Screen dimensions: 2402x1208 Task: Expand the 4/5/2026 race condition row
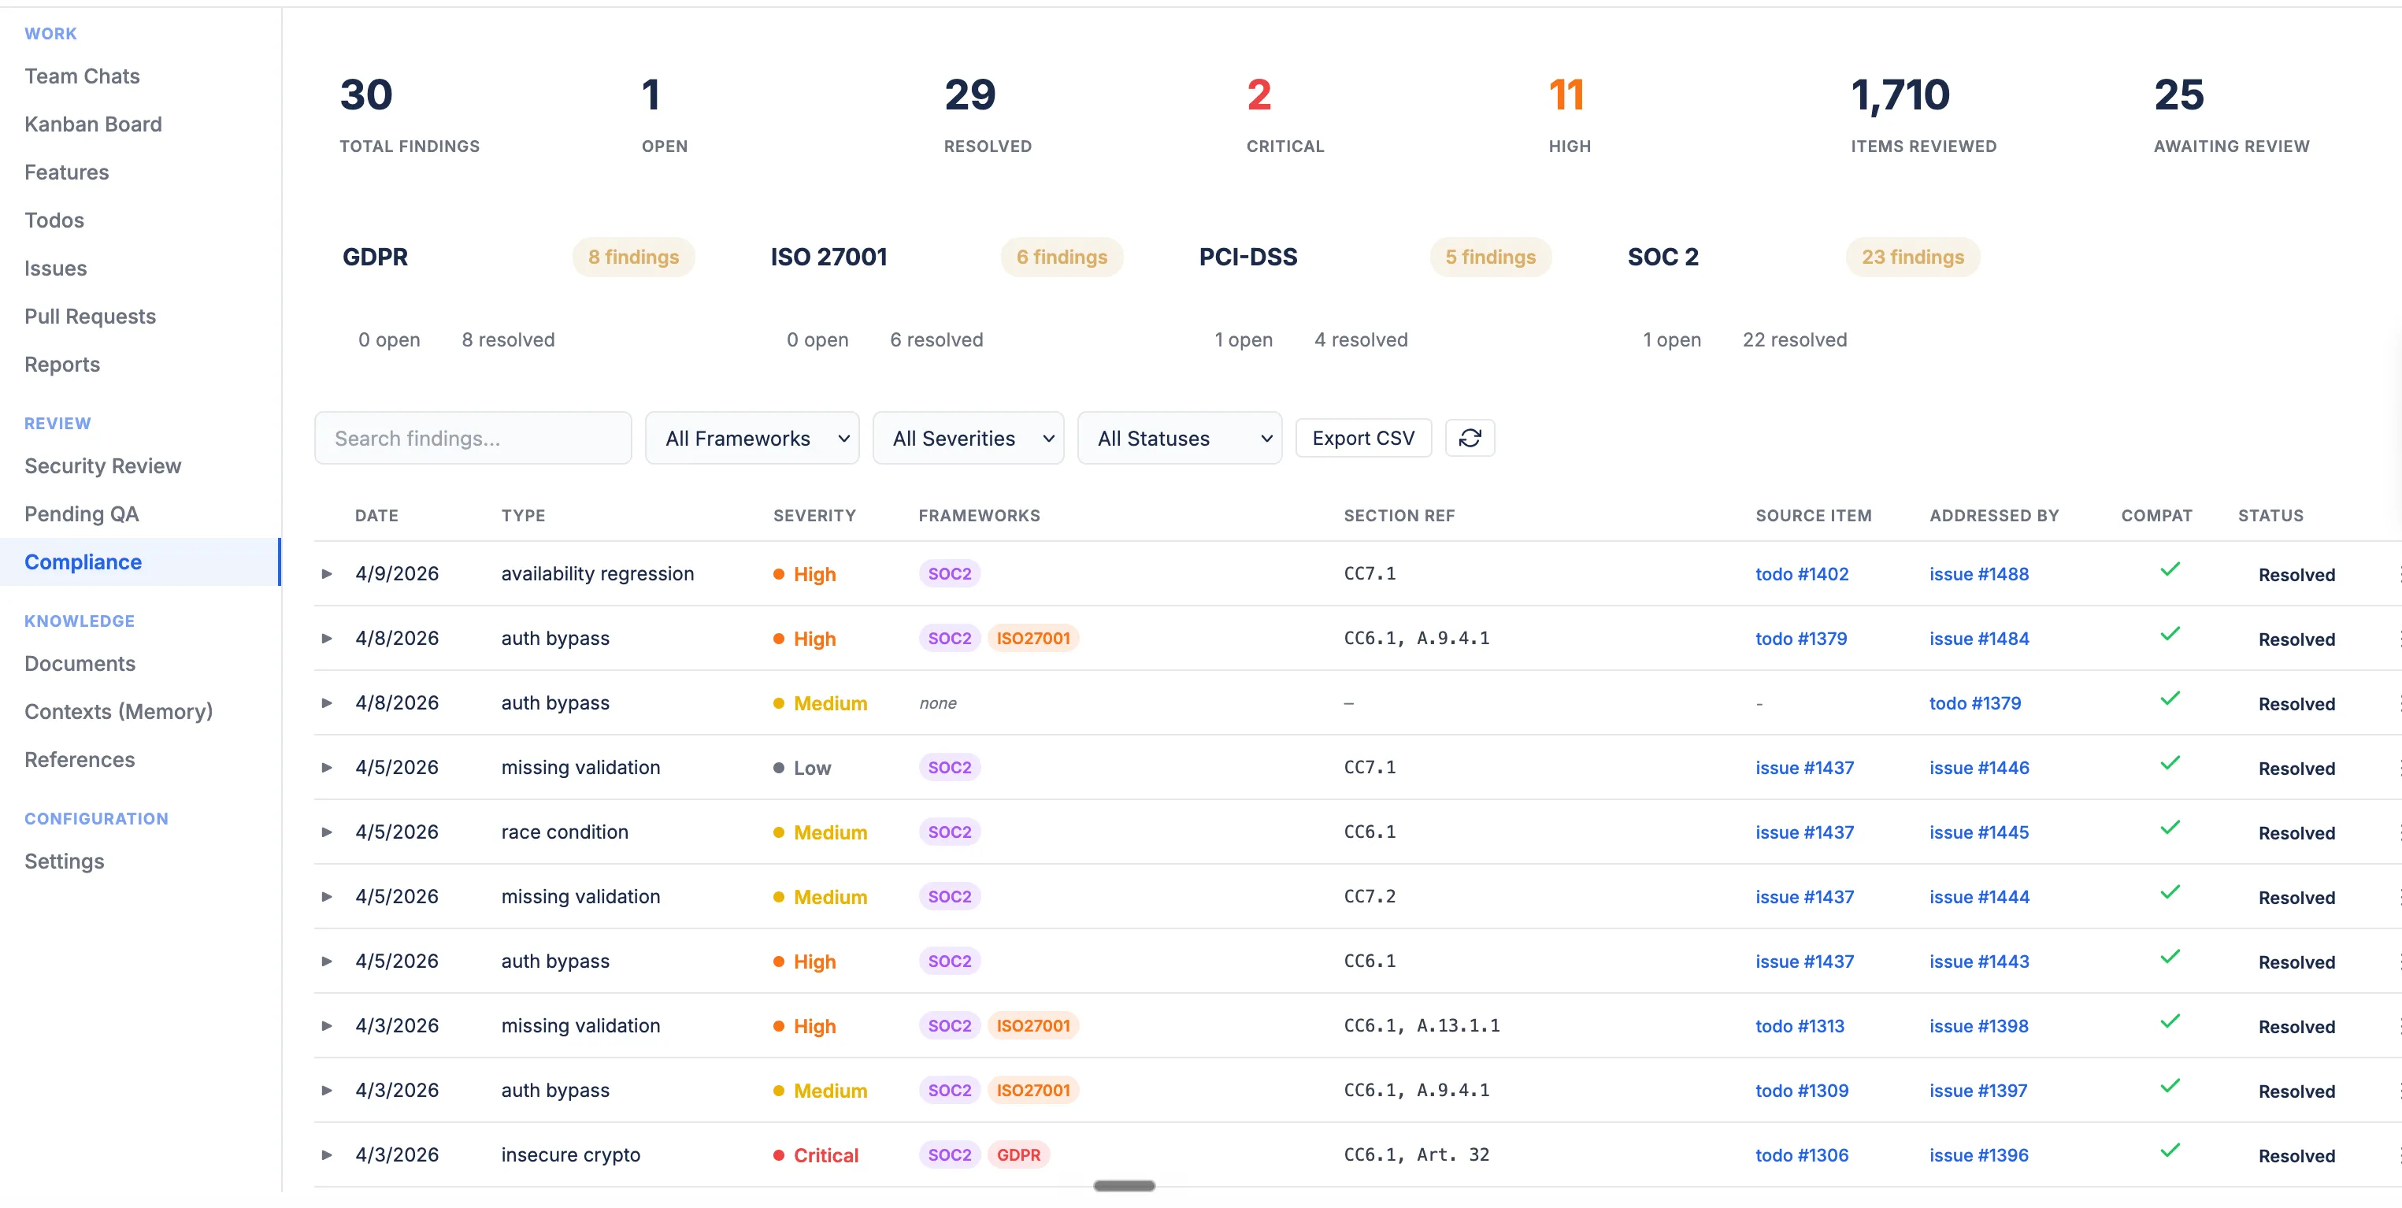(326, 832)
